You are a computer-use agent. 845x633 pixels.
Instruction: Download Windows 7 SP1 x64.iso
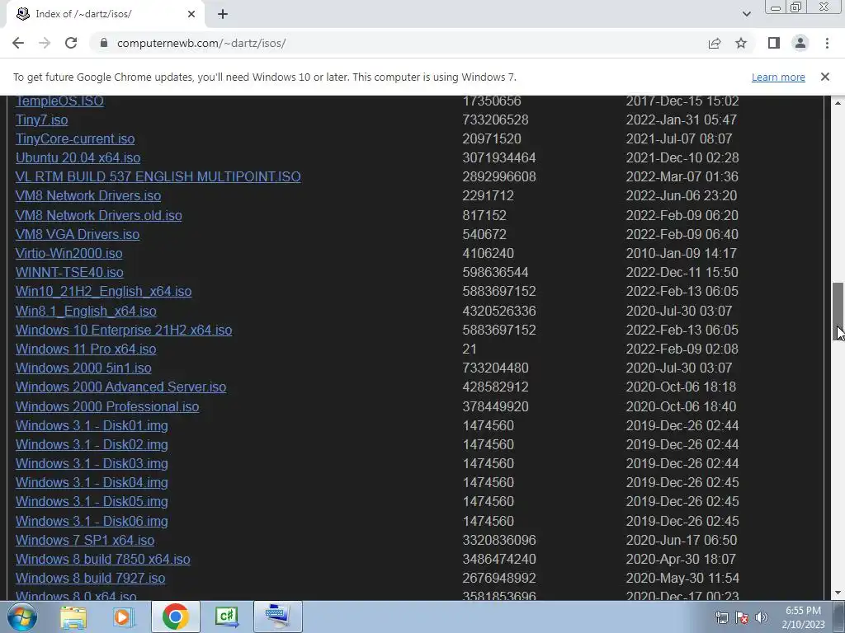[x=85, y=540]
